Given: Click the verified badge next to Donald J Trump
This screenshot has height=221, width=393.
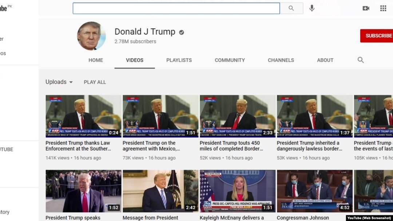Looking at the screenshot, I should 182,32.
